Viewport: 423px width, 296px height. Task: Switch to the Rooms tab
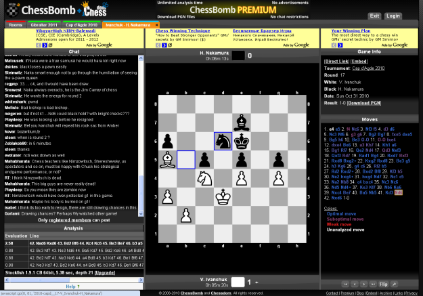16,24
